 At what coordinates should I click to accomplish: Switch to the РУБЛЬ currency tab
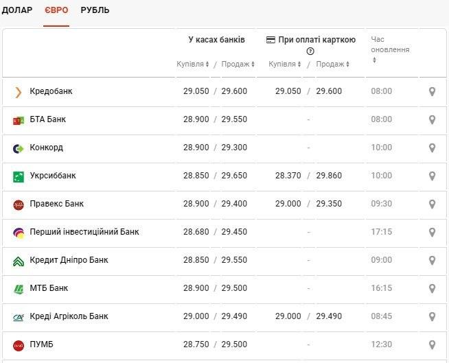[x=95, y=10]
